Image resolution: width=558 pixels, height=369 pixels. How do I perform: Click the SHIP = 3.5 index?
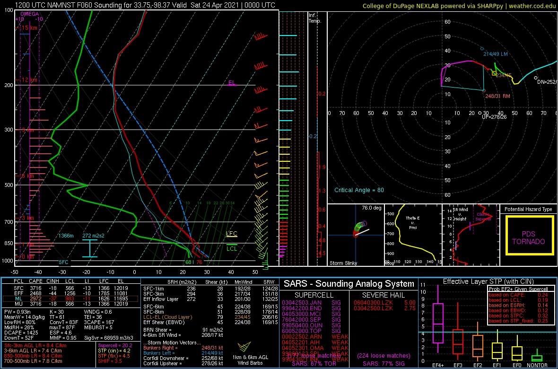point(111,361)
